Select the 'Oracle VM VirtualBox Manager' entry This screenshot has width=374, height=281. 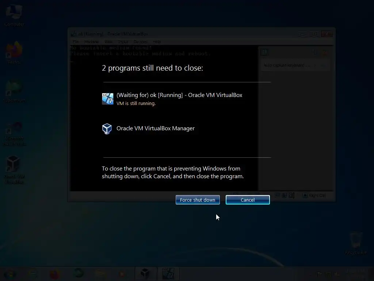point(156,128)
